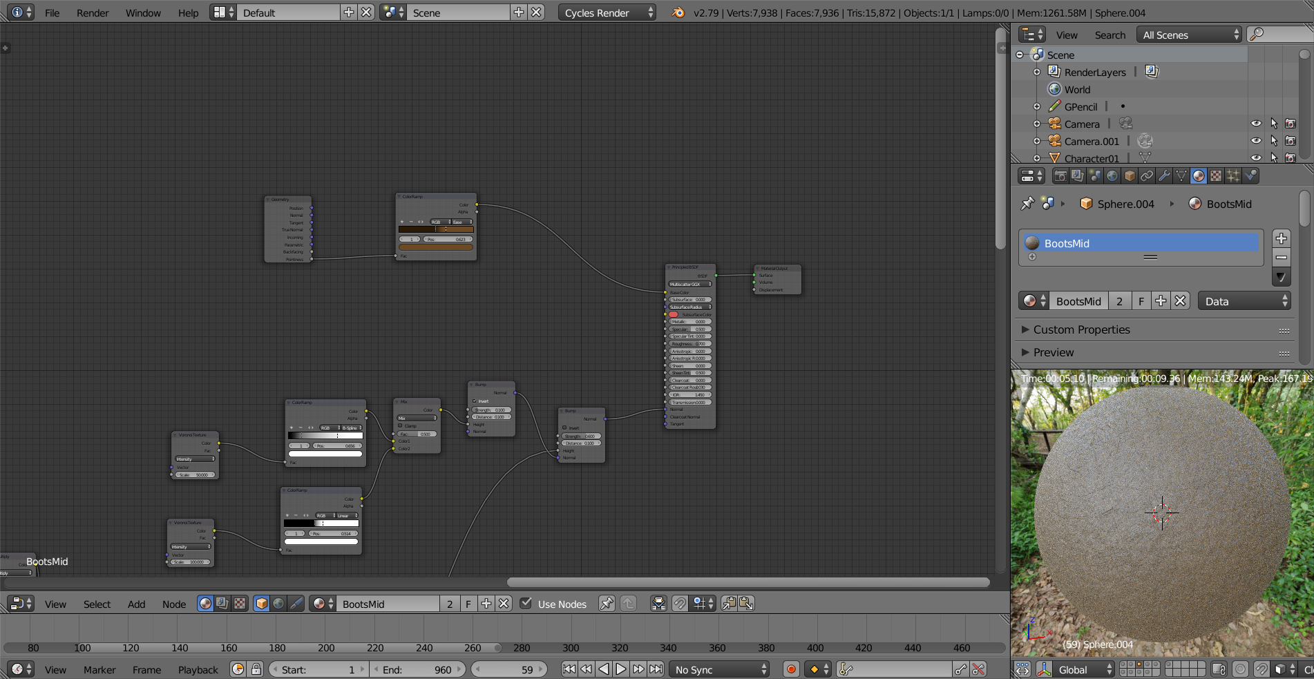The image size is (1314, 679).
Task: Toggle Camera.001 renderability in outliner
Action: [x=1291, y=141]
